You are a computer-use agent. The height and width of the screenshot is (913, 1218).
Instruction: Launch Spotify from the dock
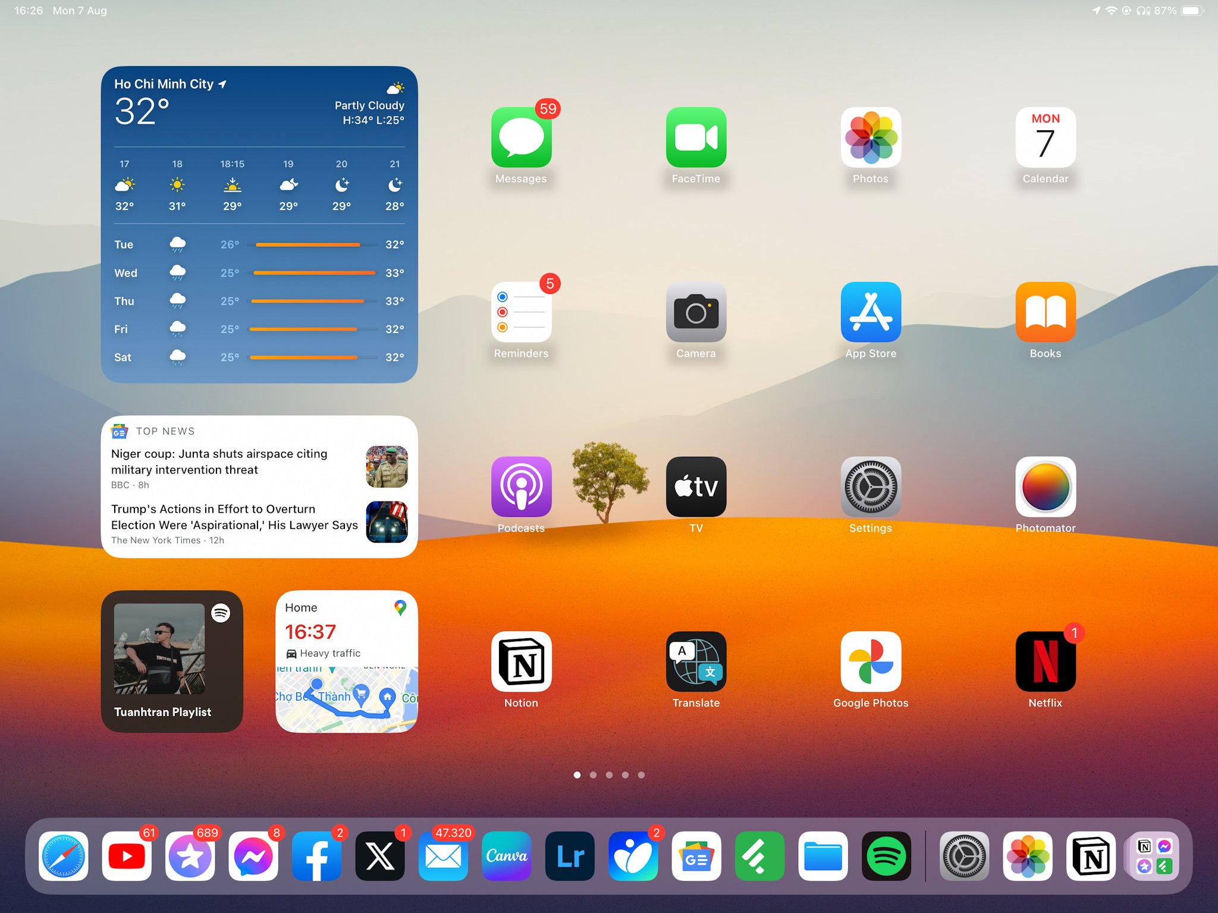(887, 856)
